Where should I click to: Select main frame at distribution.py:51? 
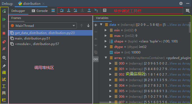[50, 38]
